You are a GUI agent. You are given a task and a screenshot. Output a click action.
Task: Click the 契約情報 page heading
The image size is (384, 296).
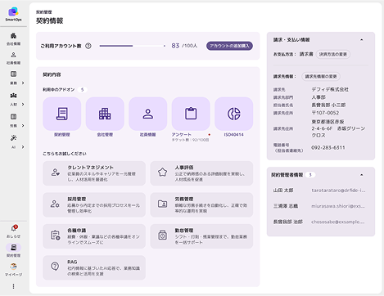click(50, 20)
